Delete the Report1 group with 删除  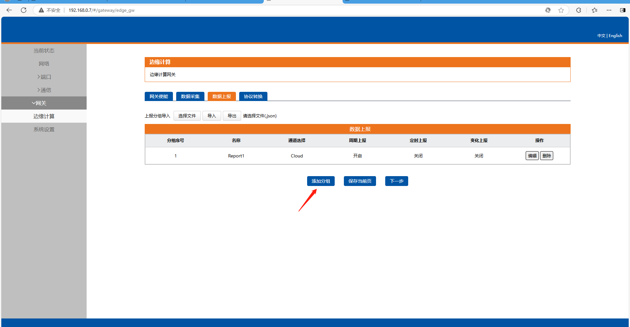coord(547,156)
